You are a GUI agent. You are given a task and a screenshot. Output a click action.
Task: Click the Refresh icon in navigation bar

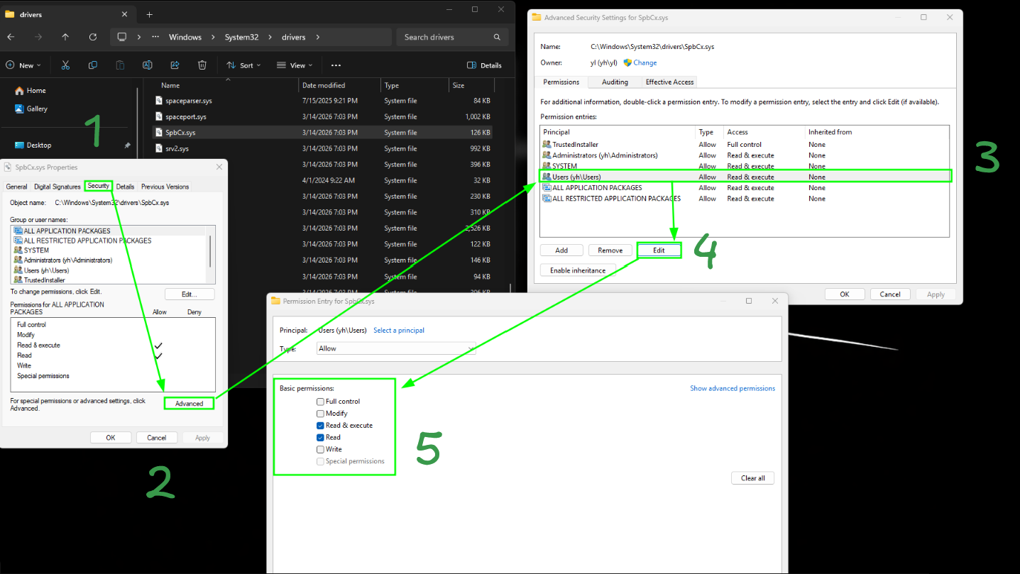point(93,37)
